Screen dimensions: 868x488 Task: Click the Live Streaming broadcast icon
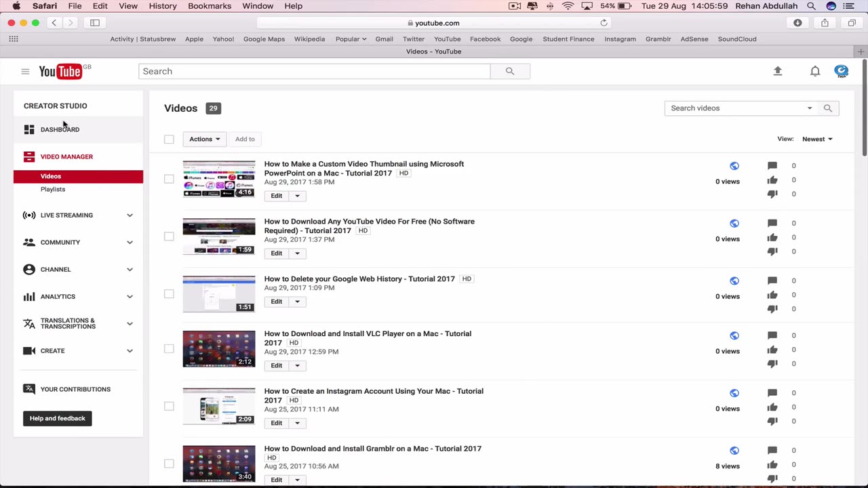(29, 215)
